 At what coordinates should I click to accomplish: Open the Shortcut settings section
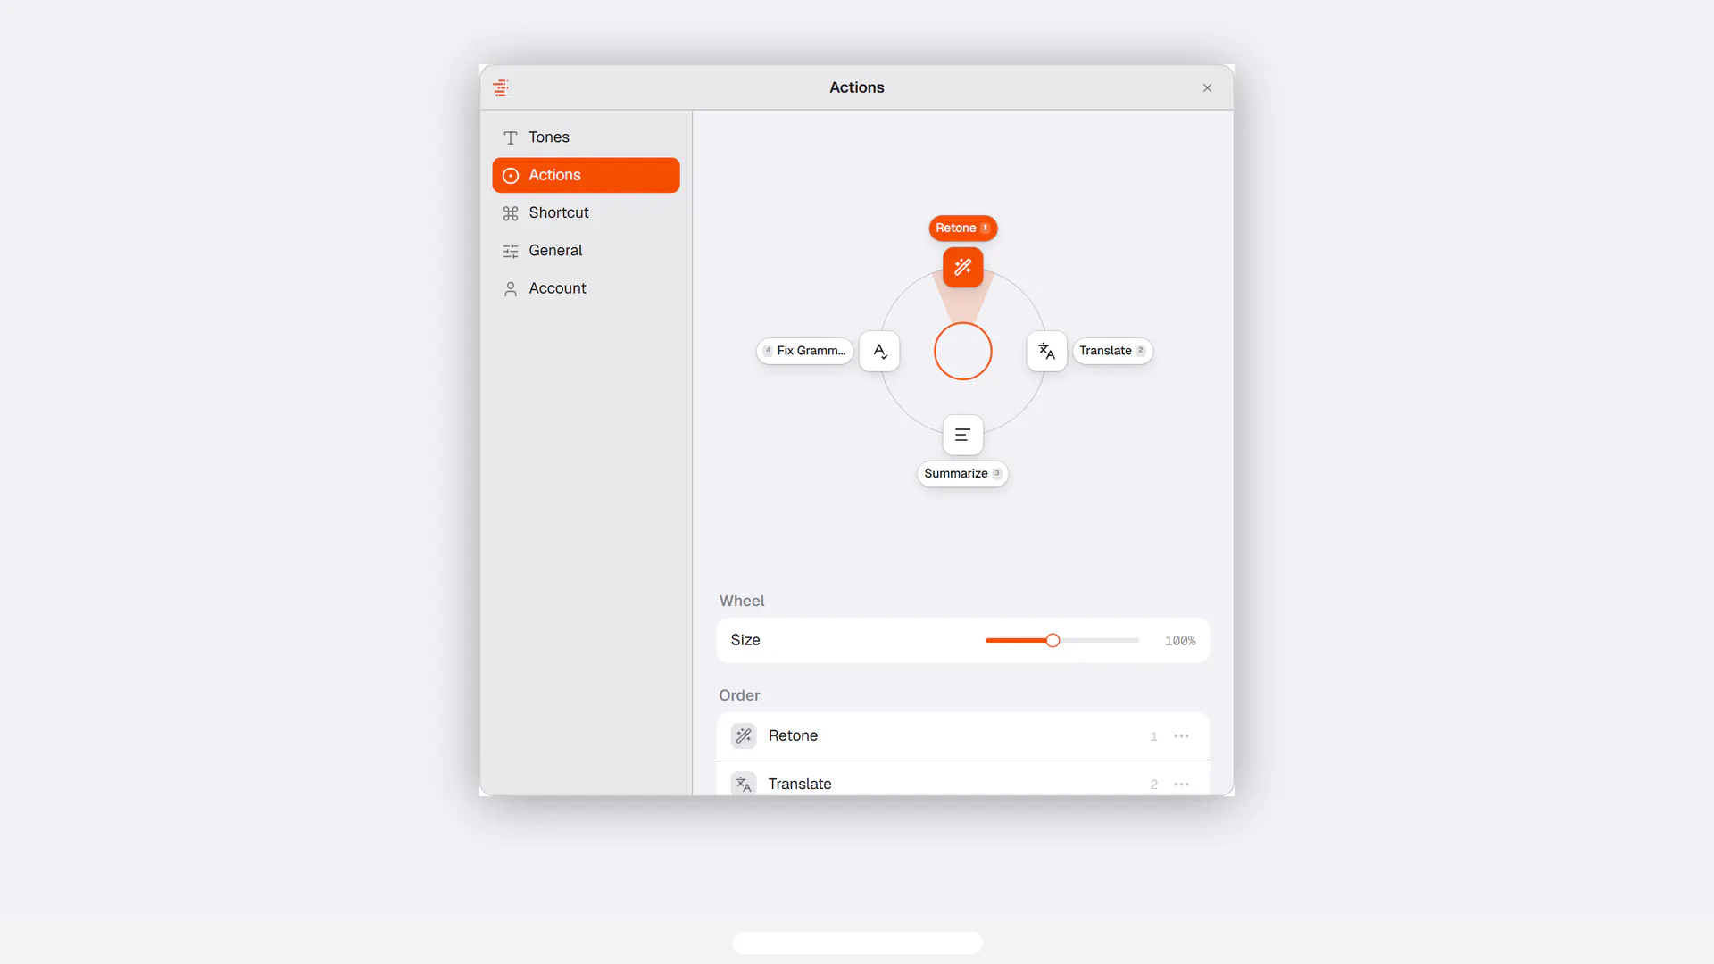click(586, 212)
